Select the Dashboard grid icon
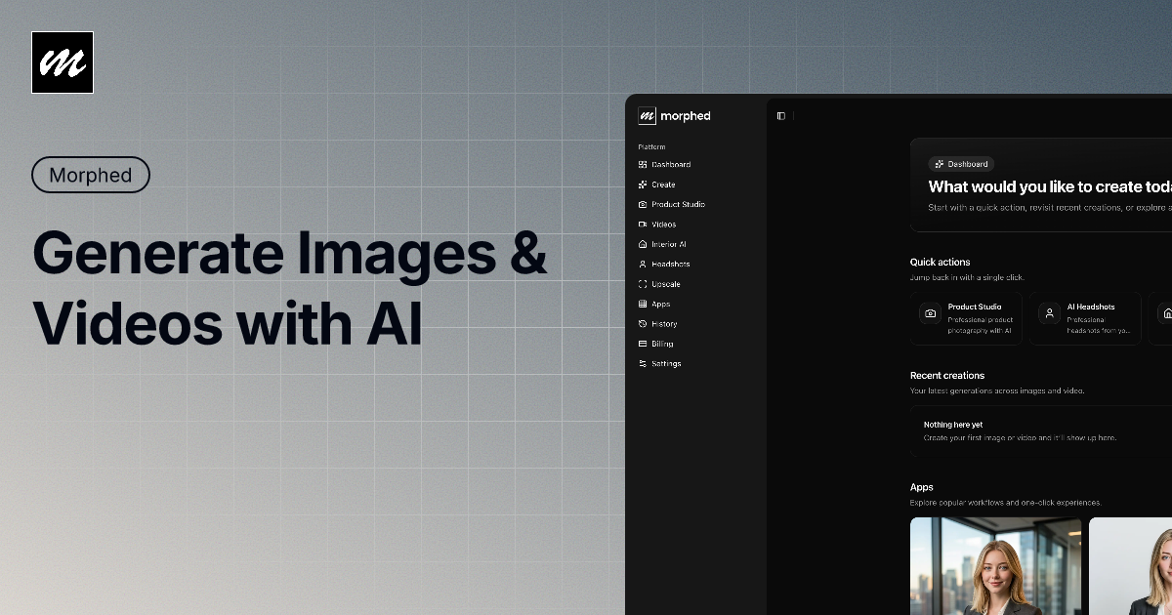 click(645, 164)
